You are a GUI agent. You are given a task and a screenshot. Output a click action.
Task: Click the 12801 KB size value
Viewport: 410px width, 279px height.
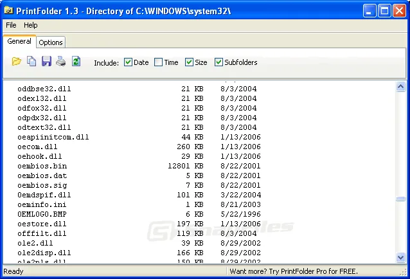pos(186,166)
